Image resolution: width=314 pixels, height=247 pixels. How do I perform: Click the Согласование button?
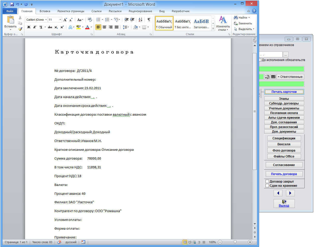click(x=284, y=165)
